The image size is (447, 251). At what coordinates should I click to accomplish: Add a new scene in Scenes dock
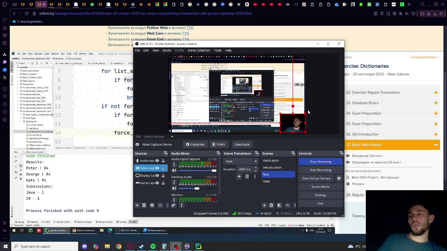[x=264, y=205]
